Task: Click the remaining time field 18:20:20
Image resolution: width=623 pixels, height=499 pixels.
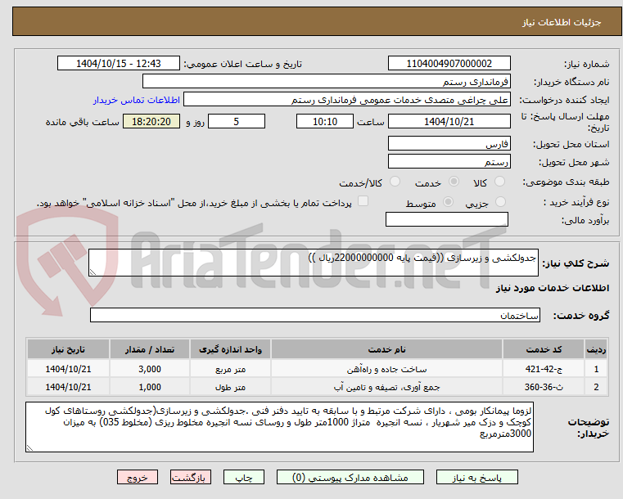Action: pyautogui.click(x=151, y=121)
